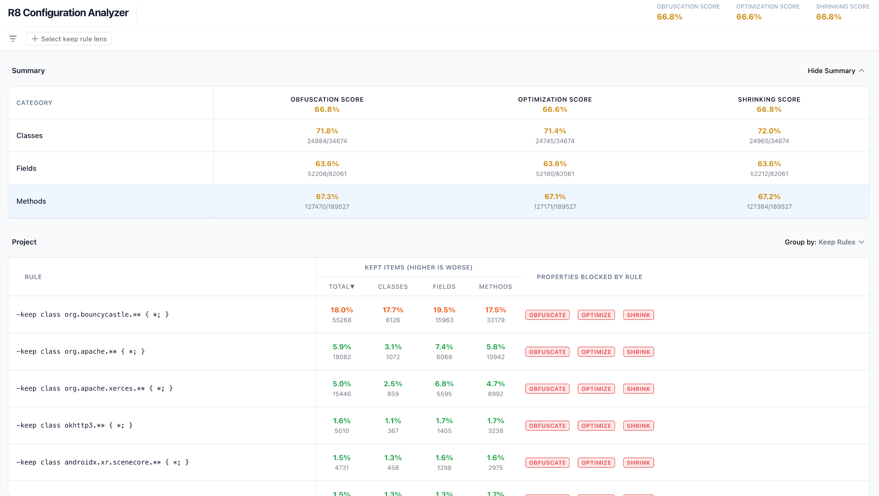Click Fields shrinking count 52212/82061

point(769,174)
